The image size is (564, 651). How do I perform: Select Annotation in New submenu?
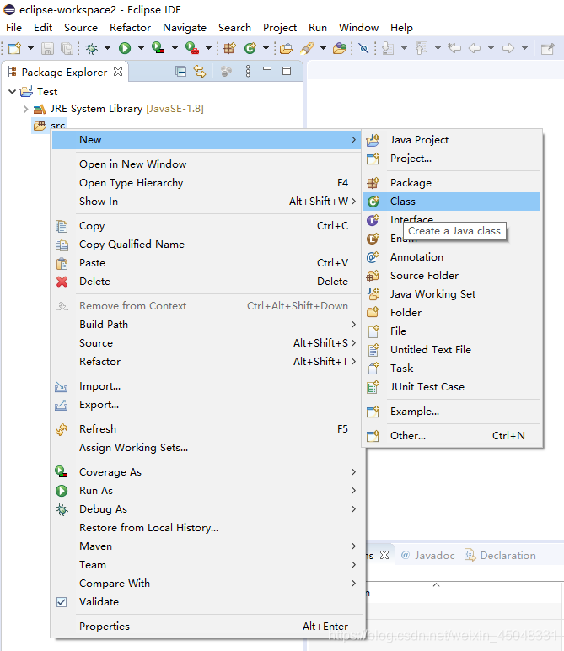(452, 257)
